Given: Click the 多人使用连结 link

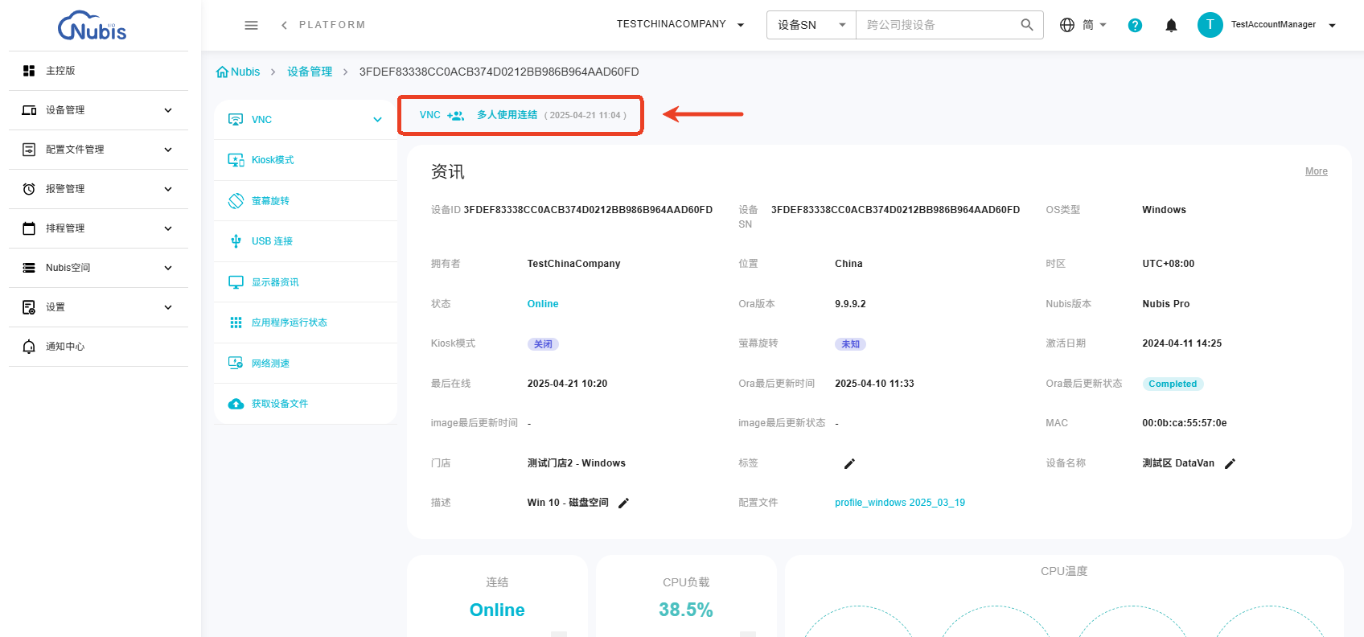Looking at the screenshot, I should [507, 115].
